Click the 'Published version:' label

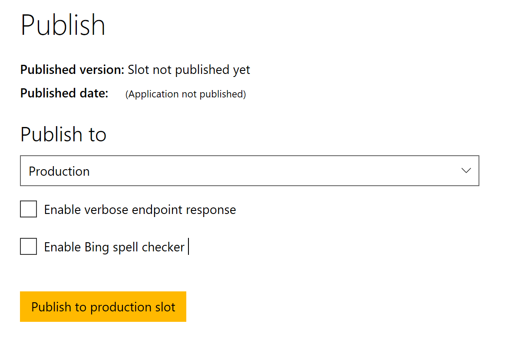[72, 70]
